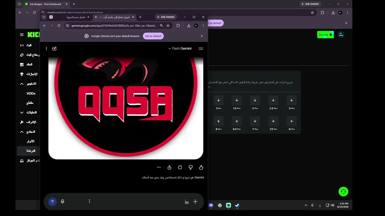Open Discord from the taskbar
The width and height of the screenshot is (385, 216).
211,205
